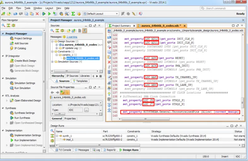Viewport: 248px width, 161px height.
Task: Click Collapse All icon in Flow Navigator
Action: 9,25
